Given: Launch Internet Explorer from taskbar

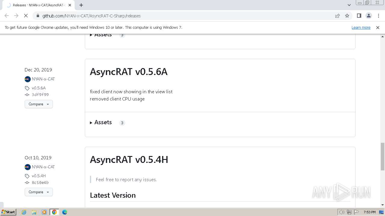Looking at the screenshot, I should (x=24, y=212).
